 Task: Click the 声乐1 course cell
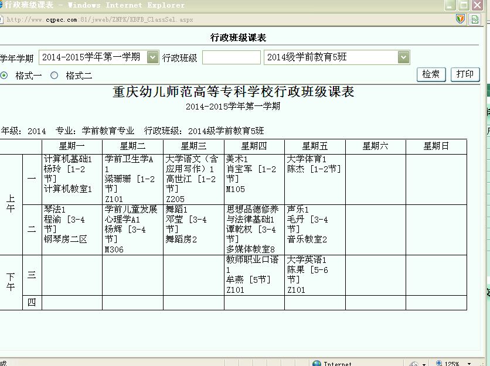[x=315, y=230]
